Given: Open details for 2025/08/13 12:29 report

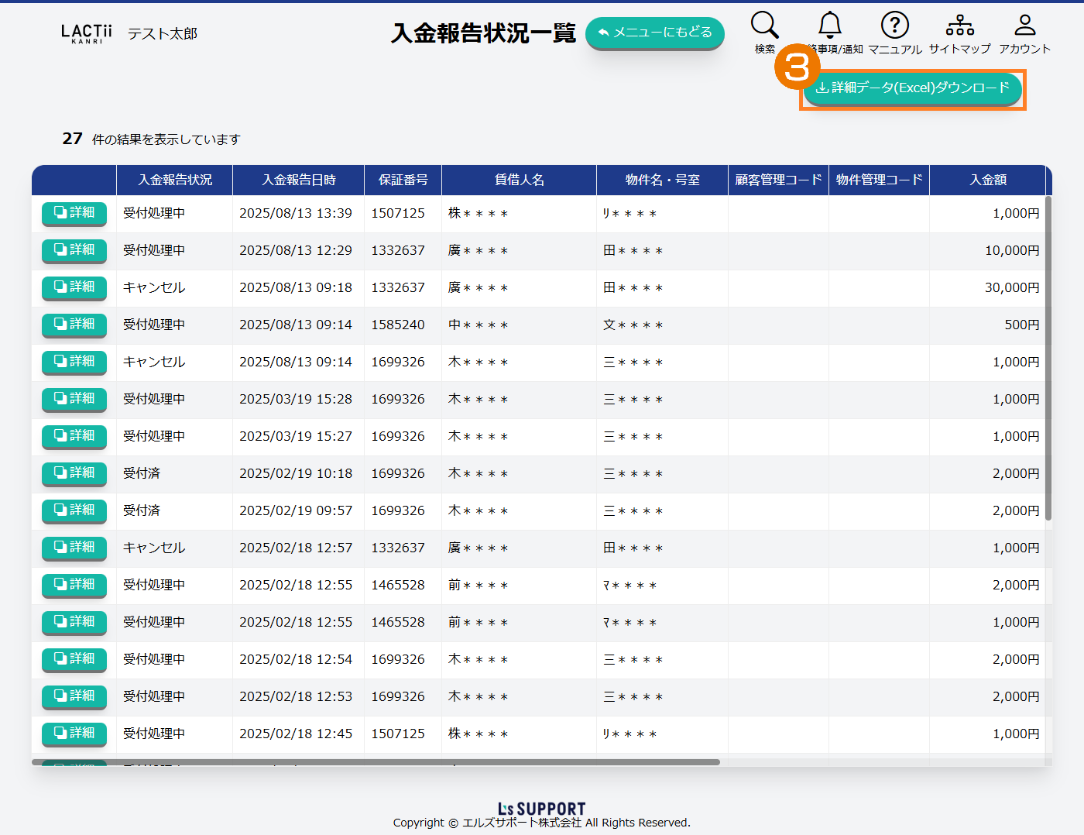Looking at the screenshot, I should 74,250.
